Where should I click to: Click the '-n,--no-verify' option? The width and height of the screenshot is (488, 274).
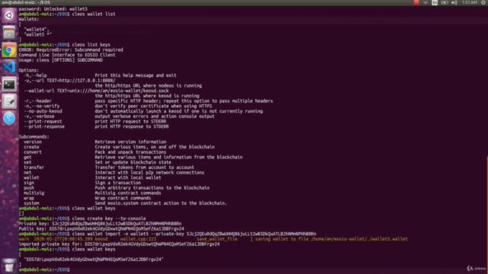tap(41, 107)
